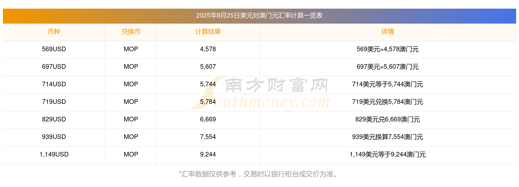519x187 pixels.
Task: Click the MOP cell in the 719USD row
Action: [131, 102]
